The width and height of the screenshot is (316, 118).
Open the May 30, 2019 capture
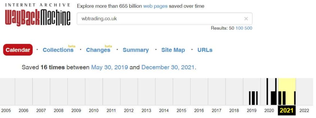(x=110, y=67)
